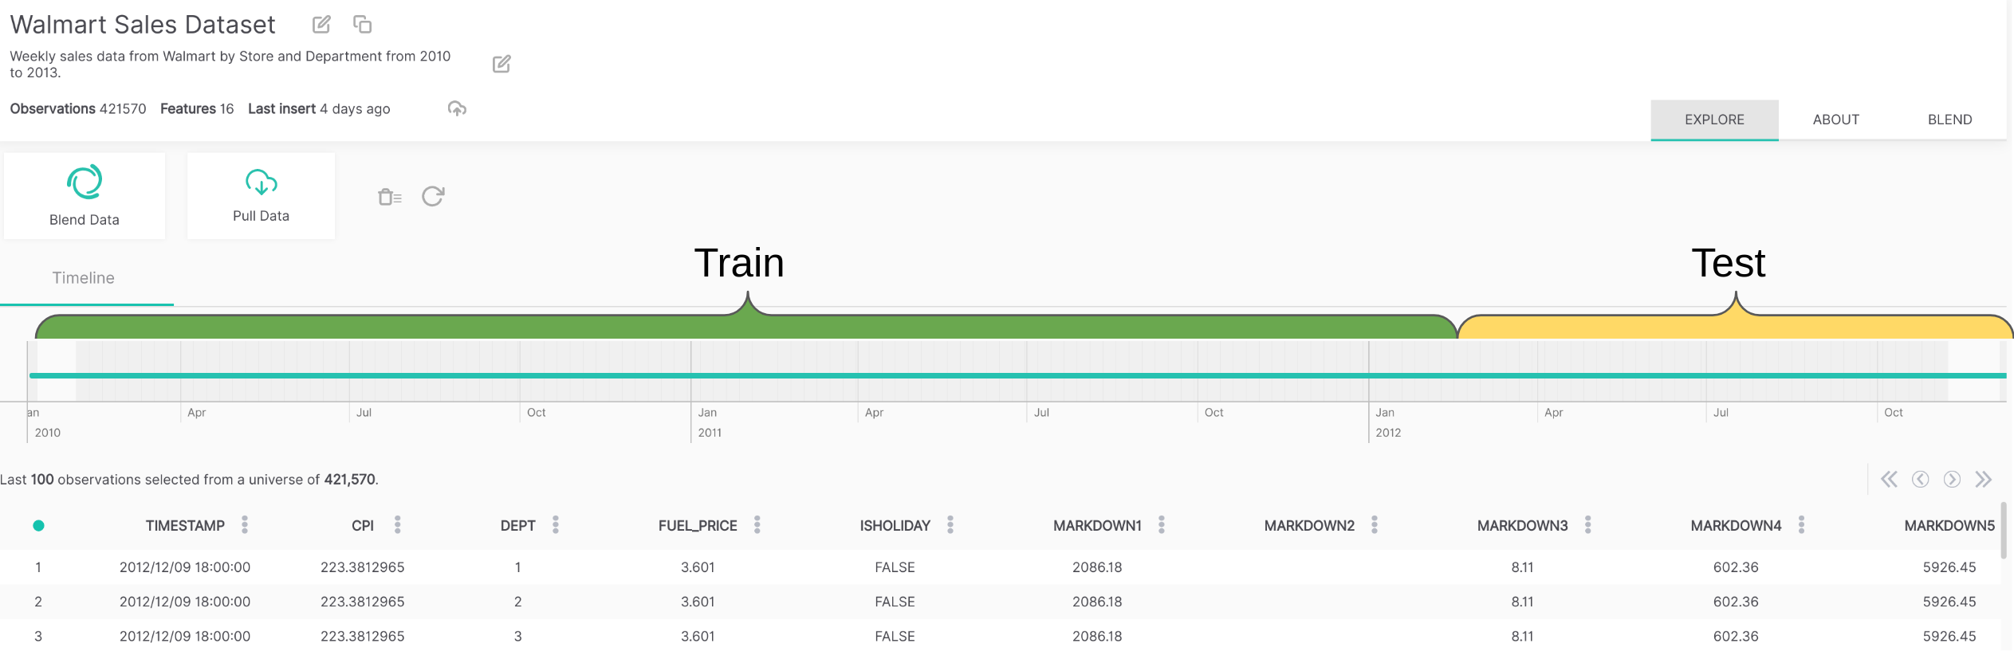The width and height of the screenshot is (2014, 655).
Task: Click DEPT value 3 in row 3
Action: 518,637
